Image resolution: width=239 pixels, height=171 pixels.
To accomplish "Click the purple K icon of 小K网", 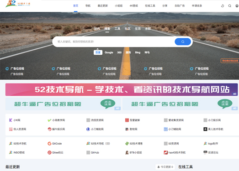I will [x=11, y=120].
